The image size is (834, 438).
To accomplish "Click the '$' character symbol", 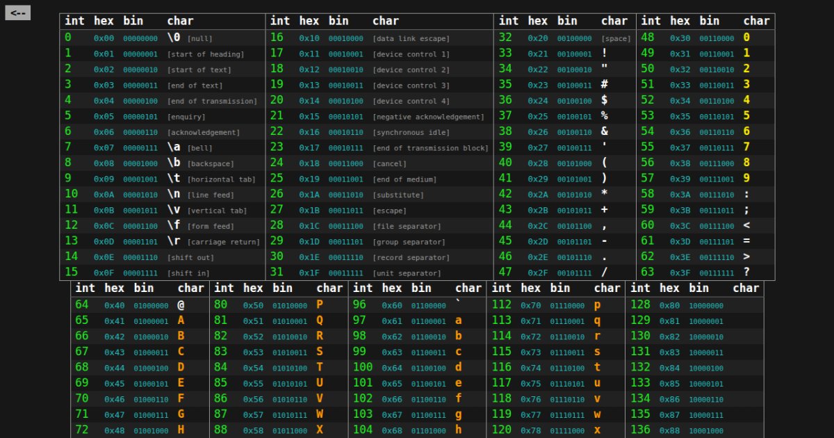I will (x=605, y=100).
